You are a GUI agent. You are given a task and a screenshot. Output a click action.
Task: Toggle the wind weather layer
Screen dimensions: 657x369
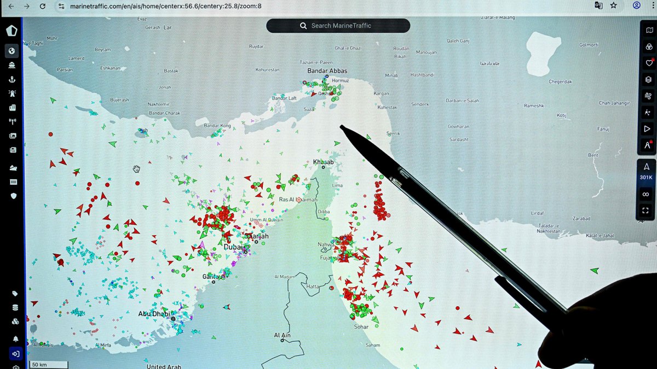(x=648, y=96)
